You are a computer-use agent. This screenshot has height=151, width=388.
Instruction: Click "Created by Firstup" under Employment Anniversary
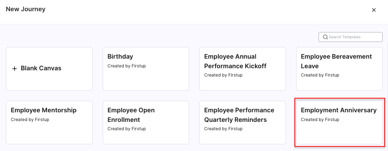tap(320, 119)
